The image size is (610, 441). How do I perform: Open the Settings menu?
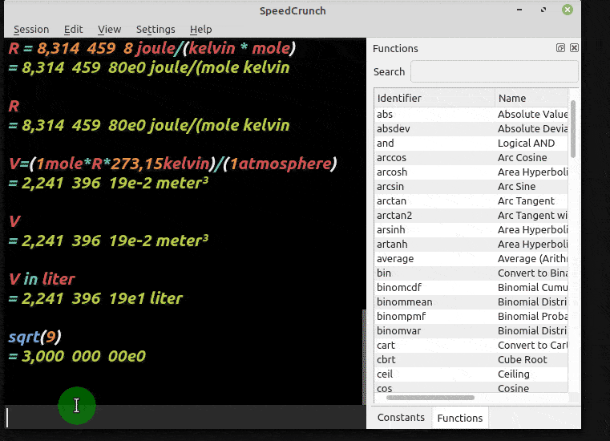(156, 30)
